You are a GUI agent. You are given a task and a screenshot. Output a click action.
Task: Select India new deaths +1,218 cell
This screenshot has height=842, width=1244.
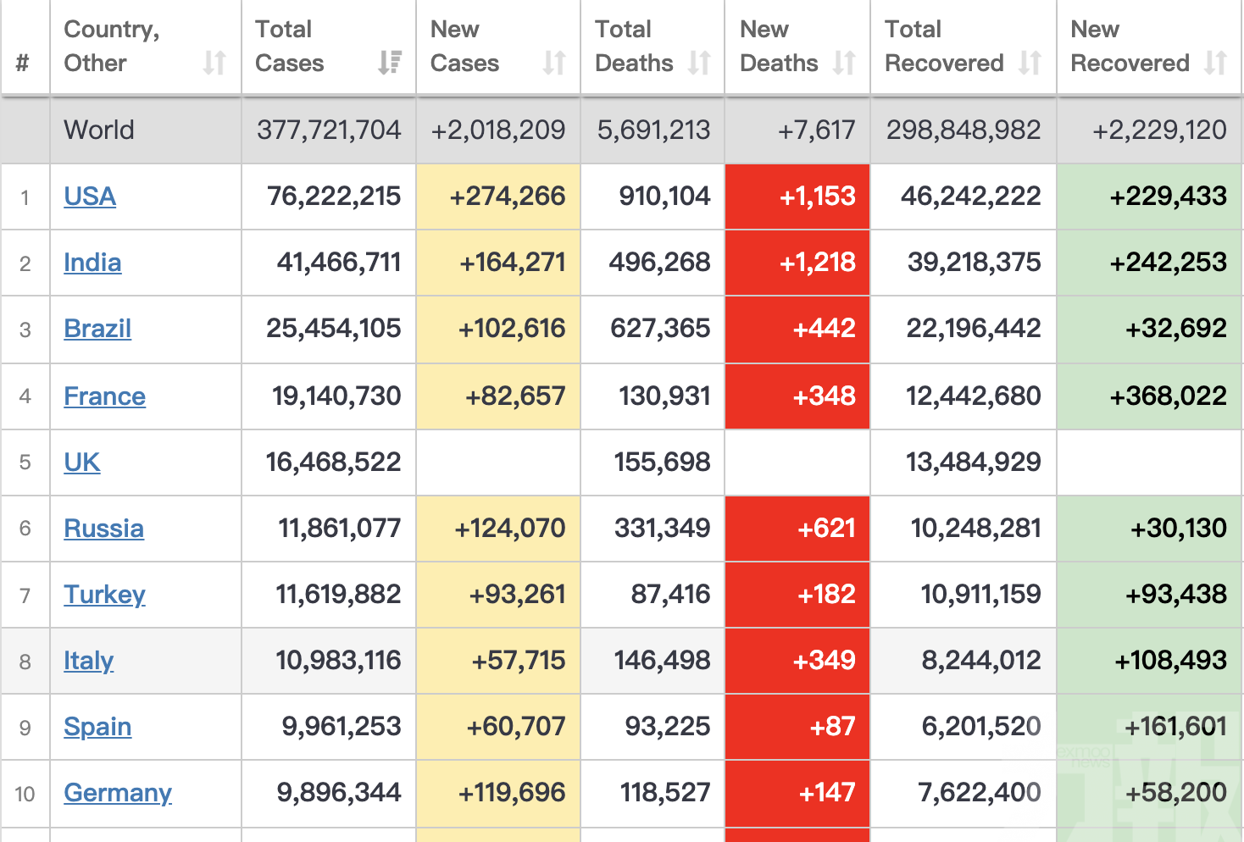pos(797,263)
